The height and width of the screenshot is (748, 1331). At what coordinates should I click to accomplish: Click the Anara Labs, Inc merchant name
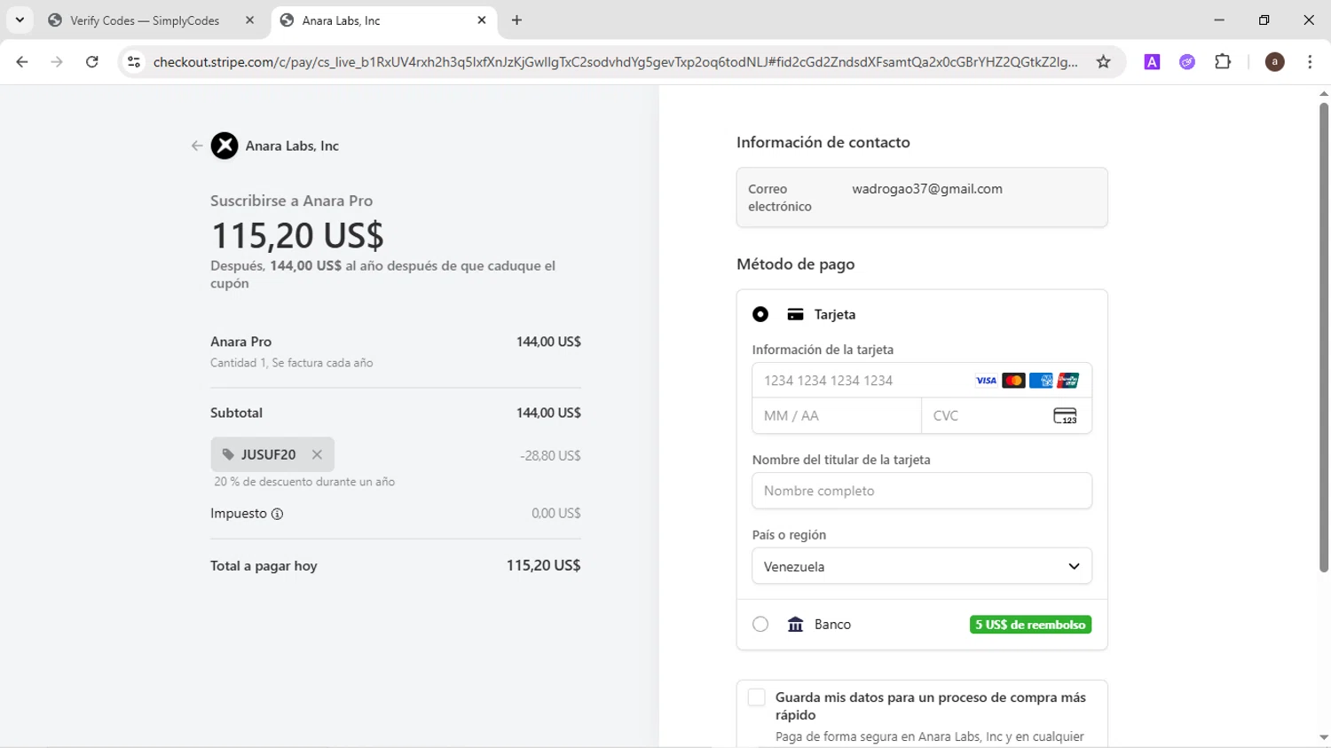[x=292, y=146]
